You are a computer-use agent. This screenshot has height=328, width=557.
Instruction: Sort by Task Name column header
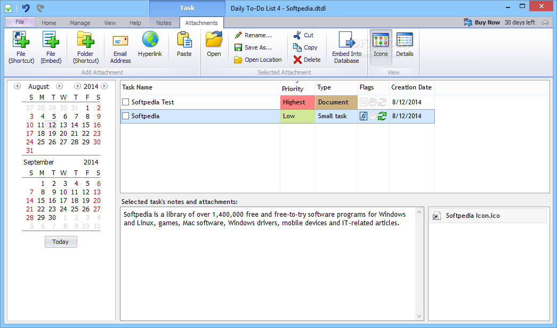200,88
